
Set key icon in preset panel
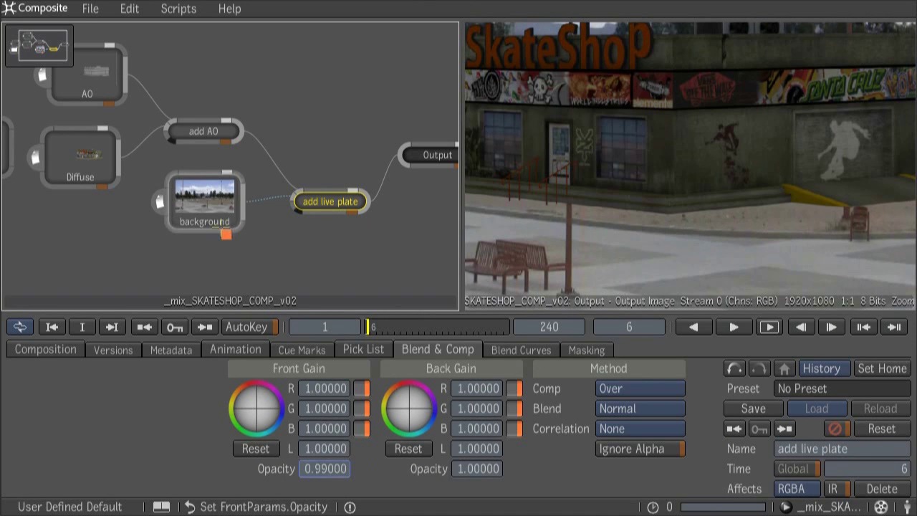759,429
